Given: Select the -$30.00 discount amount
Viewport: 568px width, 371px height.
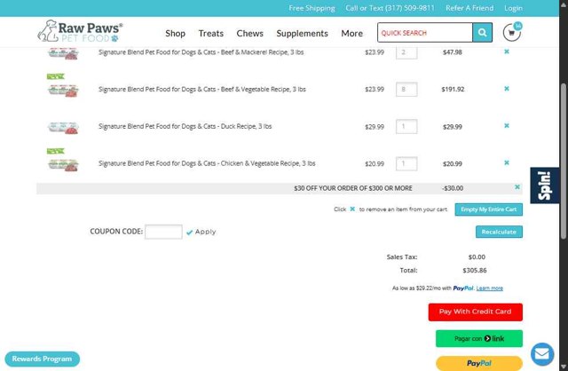Looking at the screenshot, I should point(453,188).
